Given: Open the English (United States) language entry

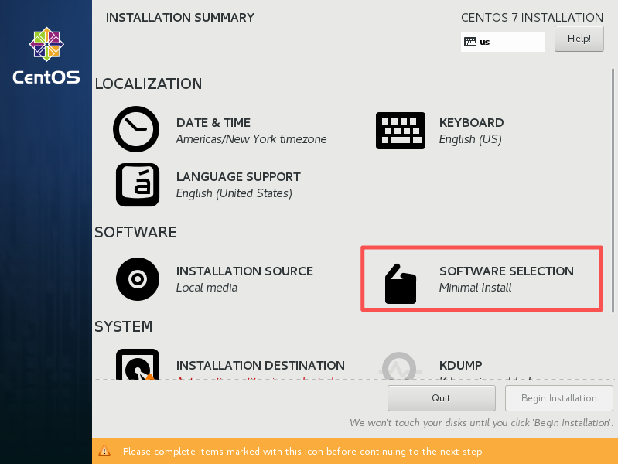Looking at the screenshot, I should (x=234, y=193).
